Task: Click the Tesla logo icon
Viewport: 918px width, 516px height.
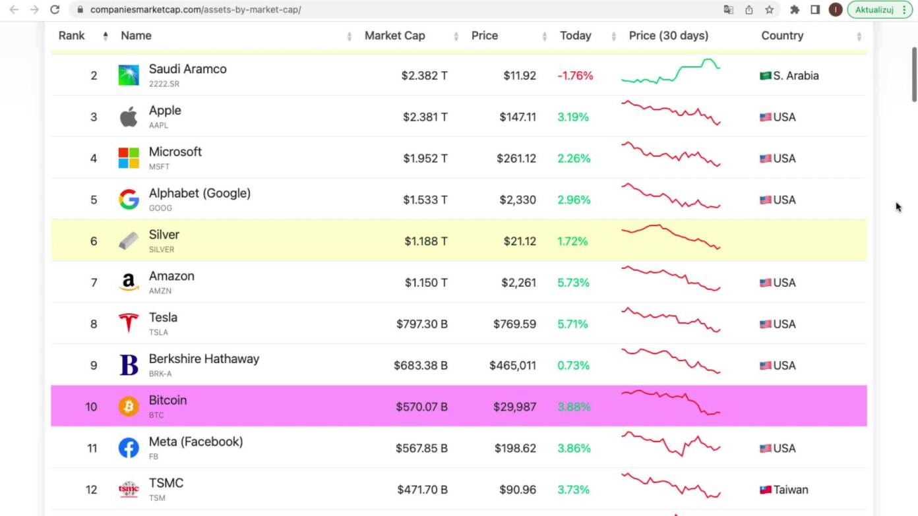Action: click(x=129, y=324)
